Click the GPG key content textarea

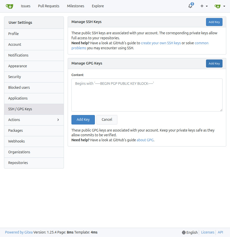pyautogui.click(x=147, y=94)
